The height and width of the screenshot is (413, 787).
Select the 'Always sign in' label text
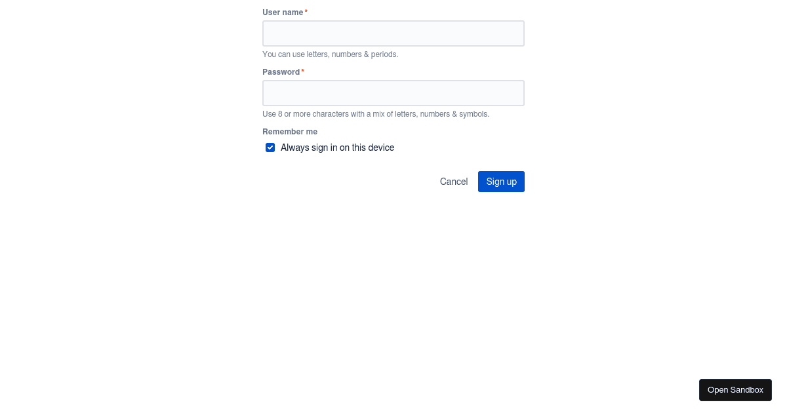[x=337, y=147]
